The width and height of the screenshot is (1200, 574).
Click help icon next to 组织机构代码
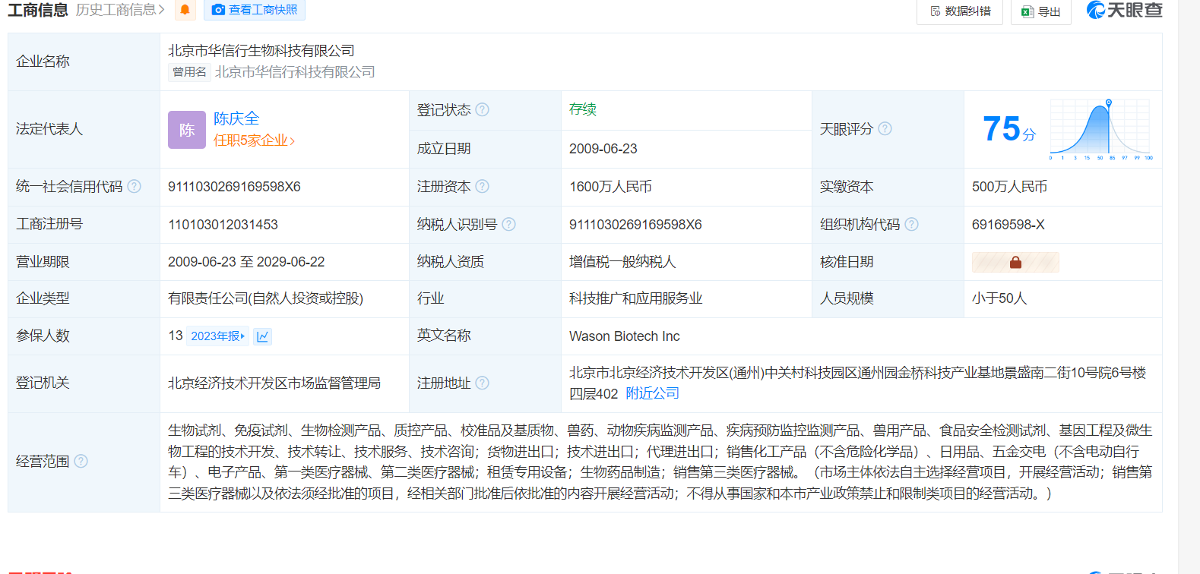[x=912, y=225]
